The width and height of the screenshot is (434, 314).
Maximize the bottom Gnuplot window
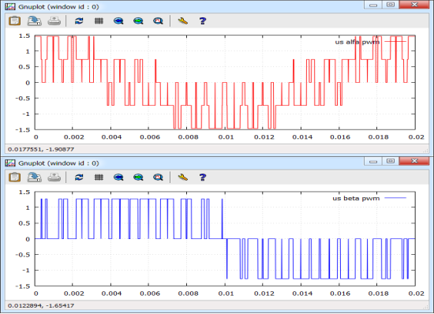(391, 161)
